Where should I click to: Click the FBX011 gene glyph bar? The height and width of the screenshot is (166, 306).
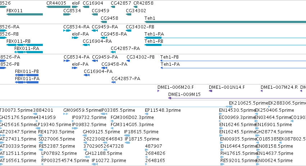[24, 14]
